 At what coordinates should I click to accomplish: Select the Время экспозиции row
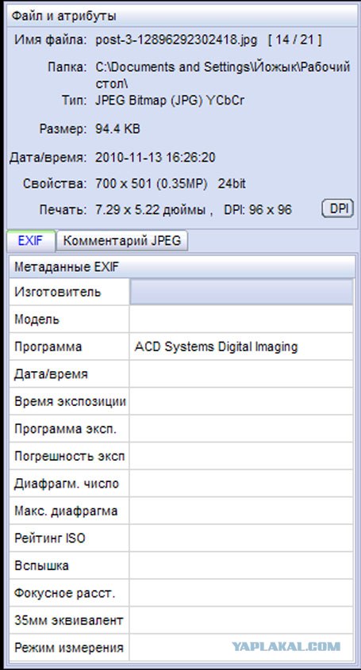[x=182, y=401]
